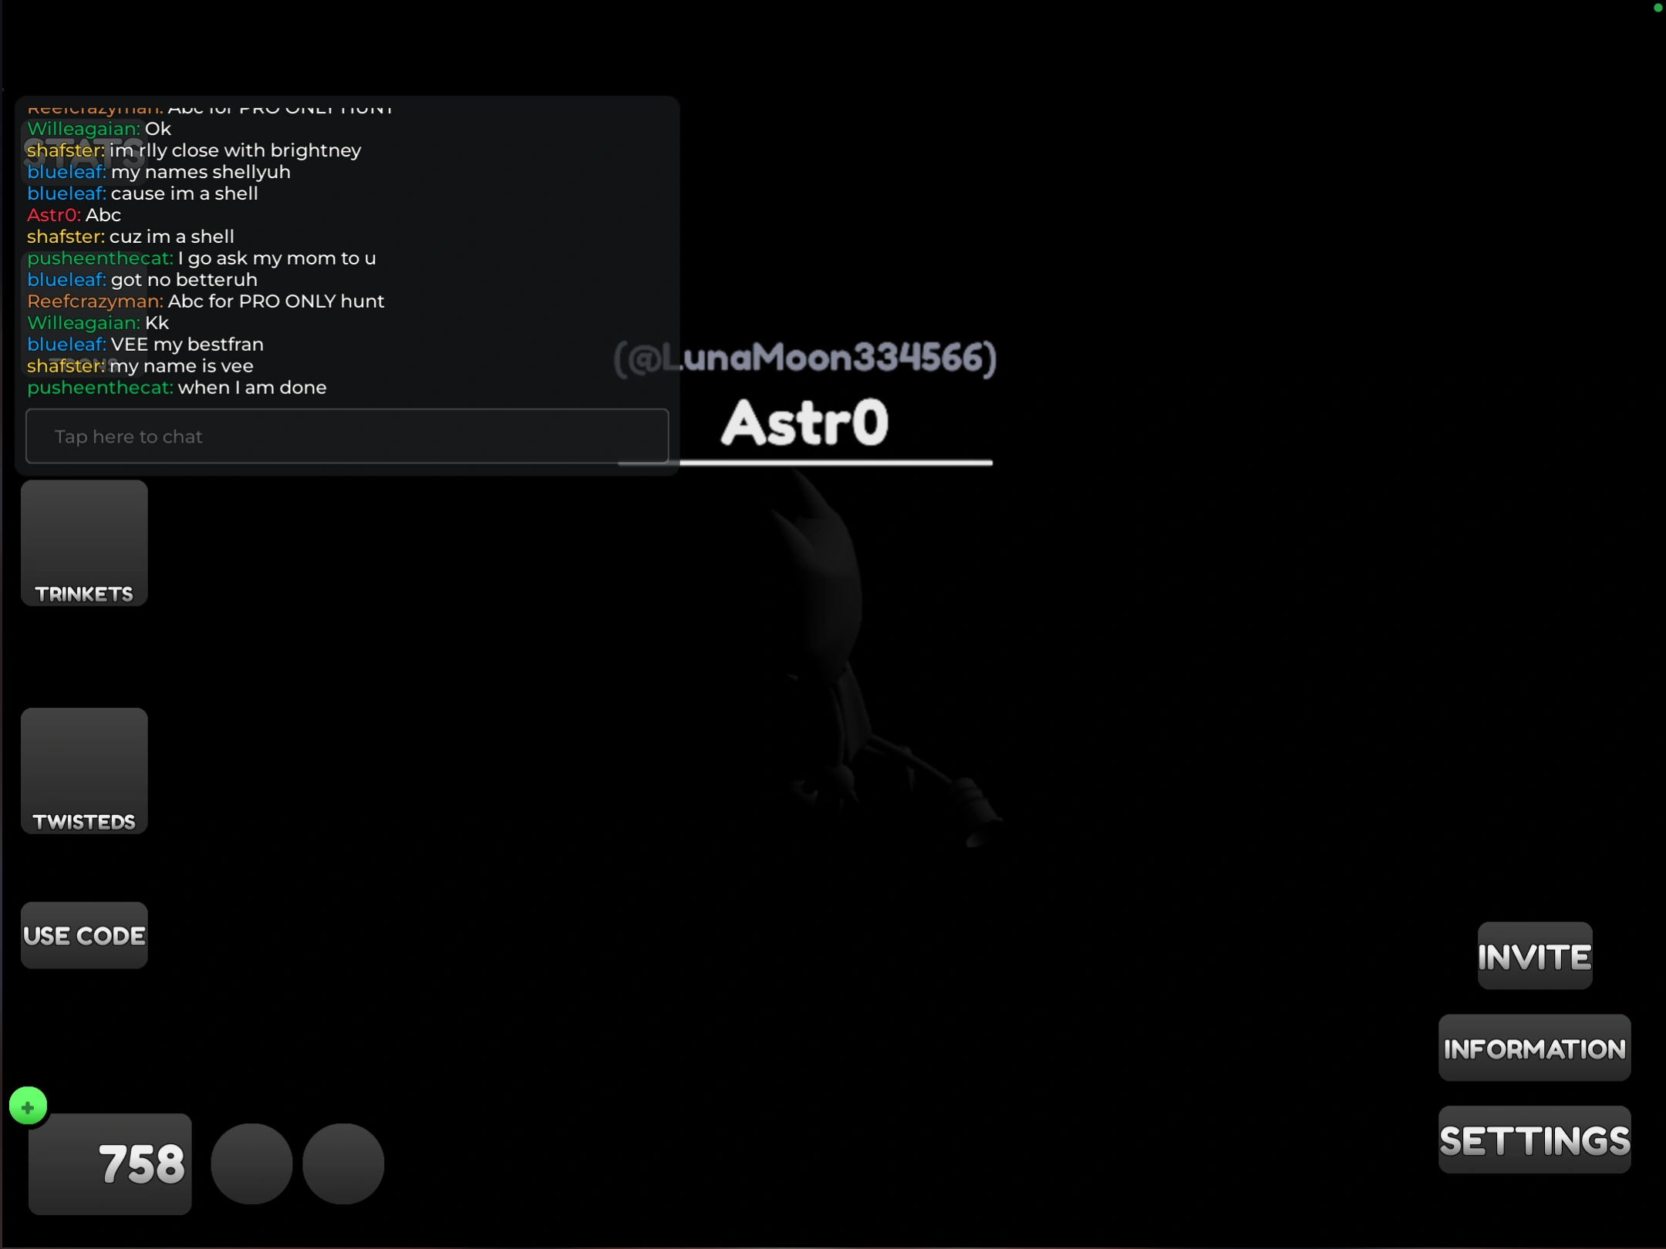
Task: Click the green status dot in top-right corner
Action: pos(1658,8)
